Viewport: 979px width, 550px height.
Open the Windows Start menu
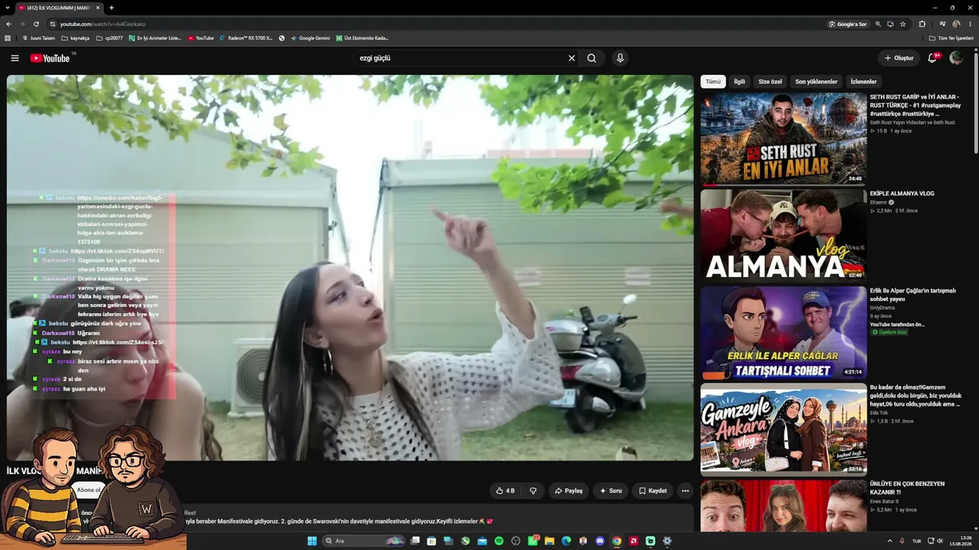pos(312,541)
